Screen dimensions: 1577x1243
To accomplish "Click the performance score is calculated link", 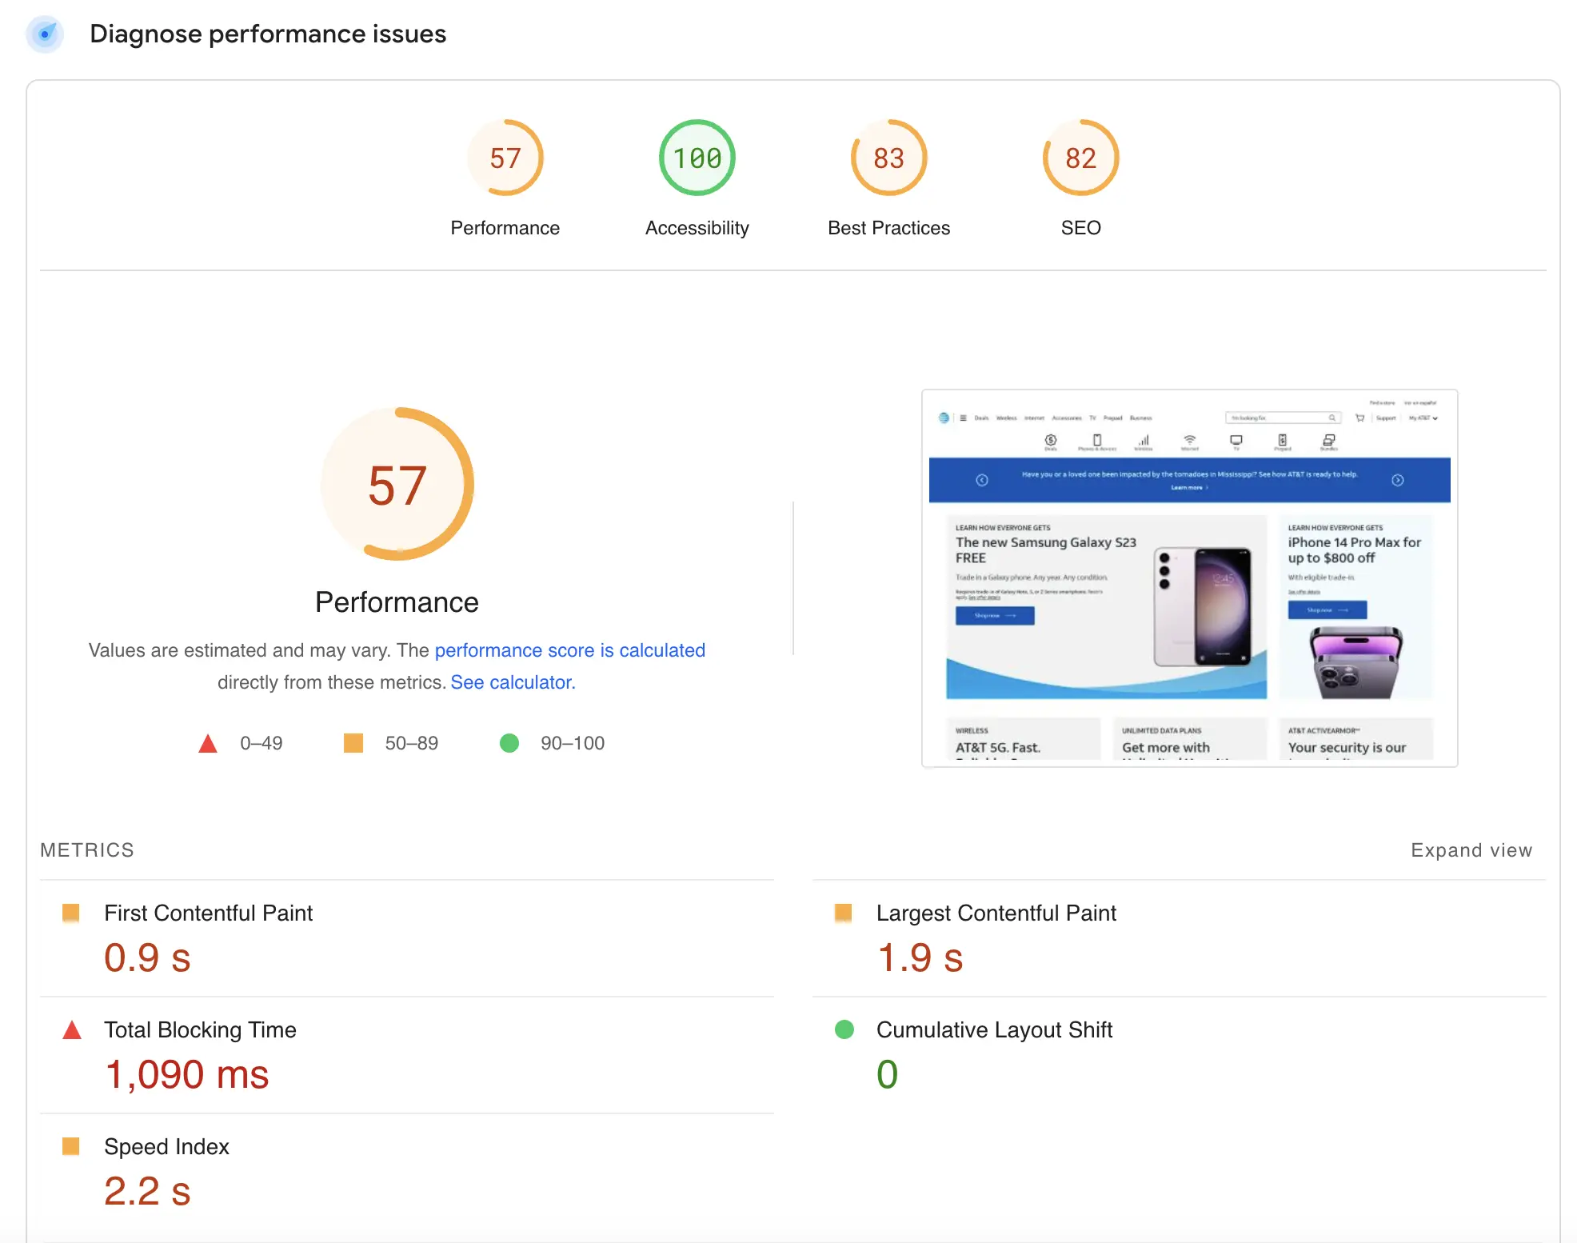I will tap(570, 649).
